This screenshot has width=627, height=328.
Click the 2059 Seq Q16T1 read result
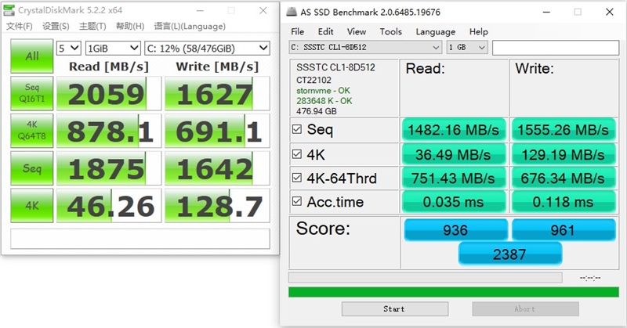point(109,93)
